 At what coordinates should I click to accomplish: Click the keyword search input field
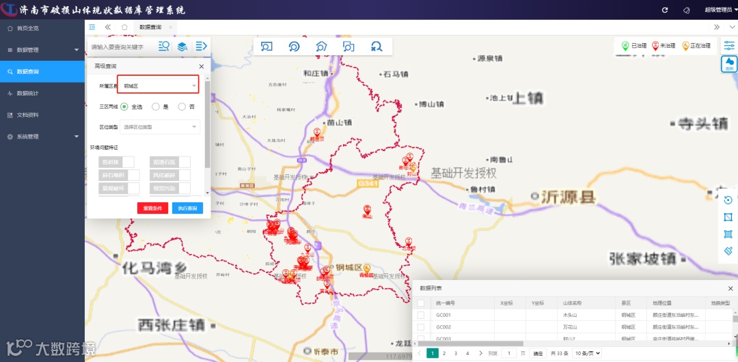click(122, 46)
